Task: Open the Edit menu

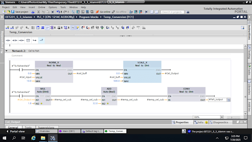Action: point(15,7)
